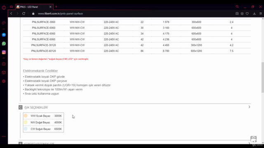This screenshot has width=264, height=148.
Task: Open the GX Corner gamepad icon
Action: pyautogui.click(x=11, y=7)
